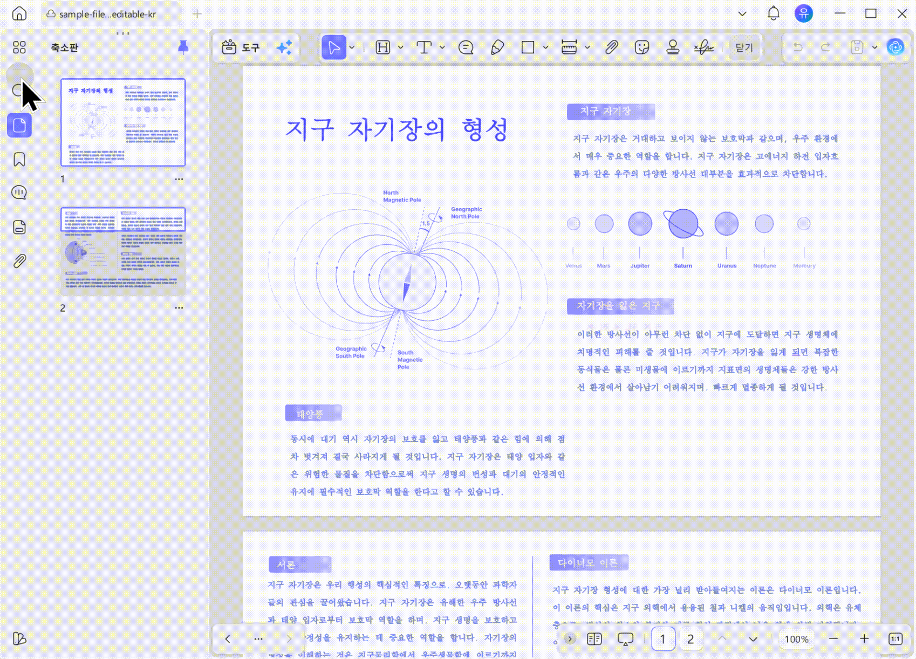This screenshot has width=916, height=659.
Task: Go to previous view with left arrow
Action: [x=228, y=639]
